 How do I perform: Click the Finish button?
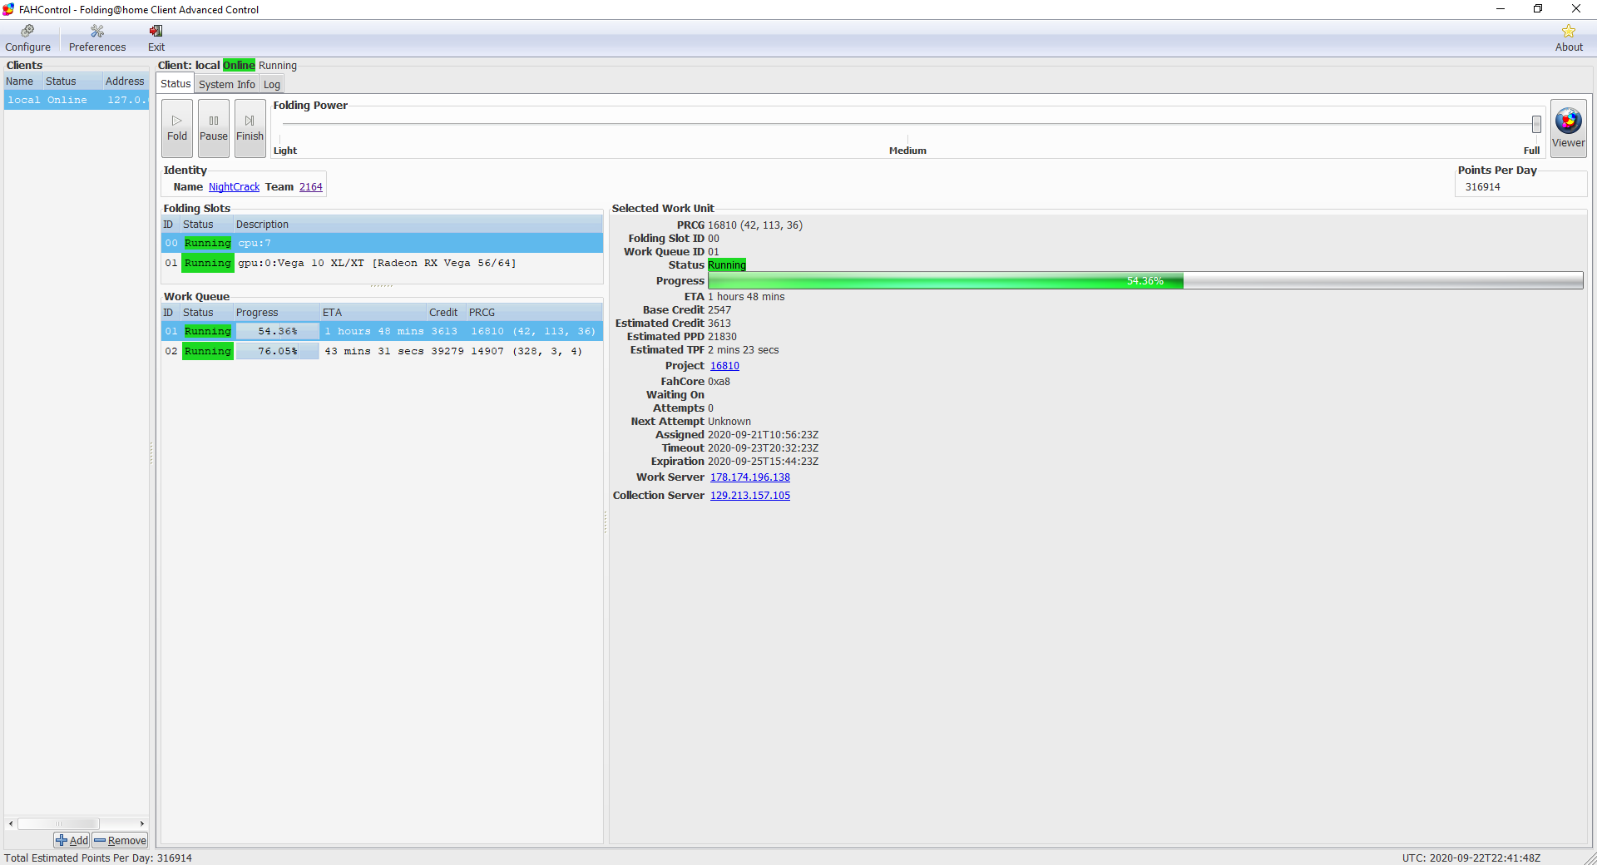[x=250, y=128]
